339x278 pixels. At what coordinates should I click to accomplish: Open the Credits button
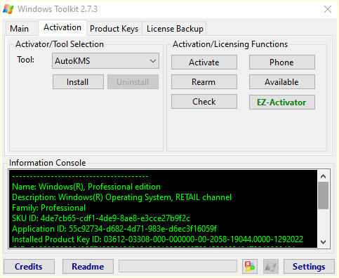click(x=29, y=267)
